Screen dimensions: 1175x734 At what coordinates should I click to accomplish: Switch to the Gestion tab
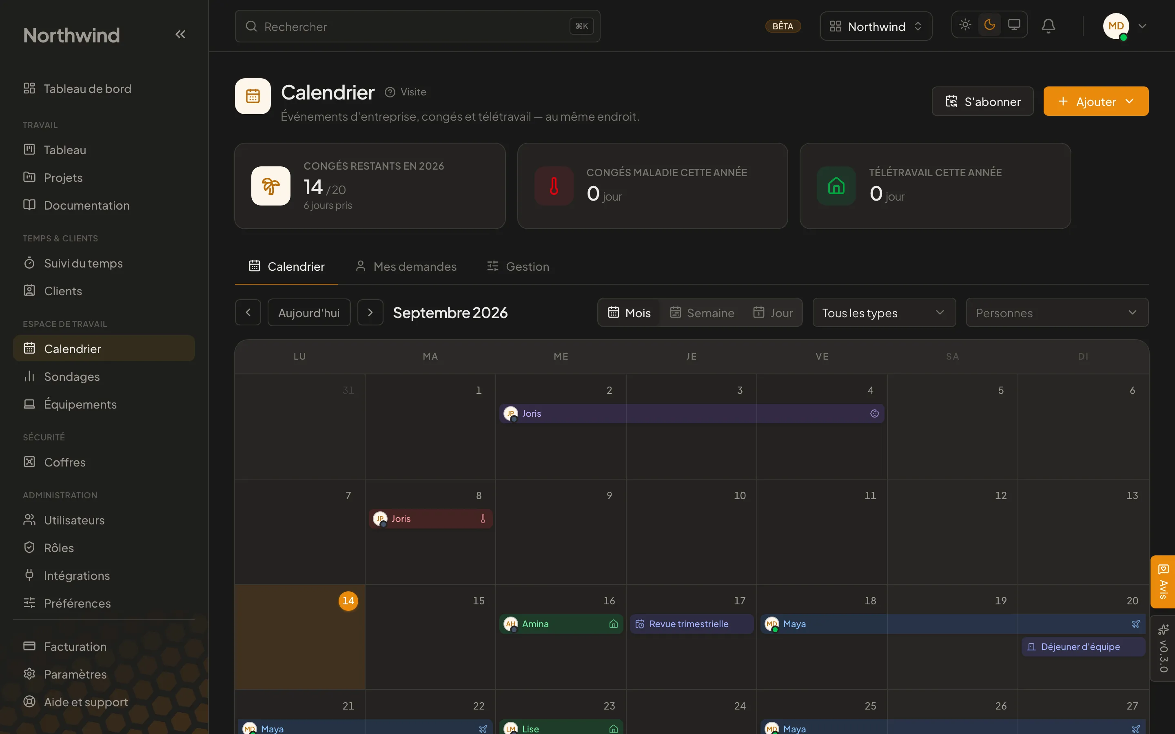518,267
